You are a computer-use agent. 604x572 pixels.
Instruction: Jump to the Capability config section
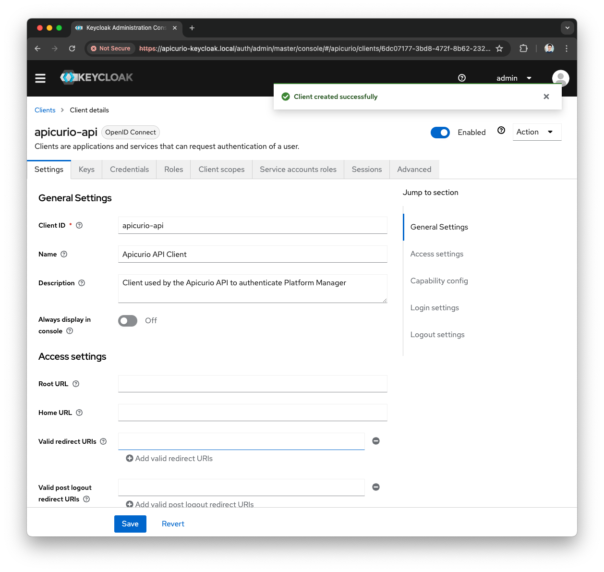click(439, 280)
